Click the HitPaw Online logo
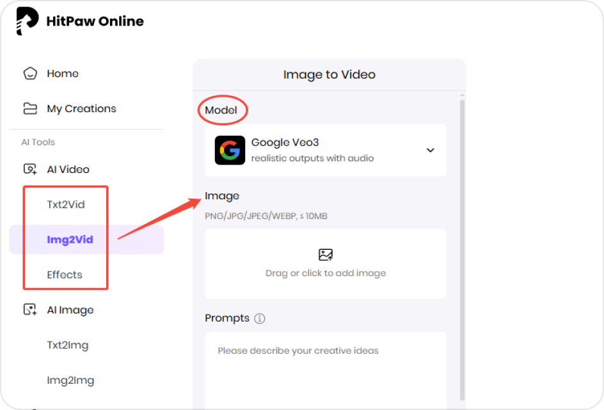Image resolution: width=604 pixels, height=410 pixels. click(80, 20)
